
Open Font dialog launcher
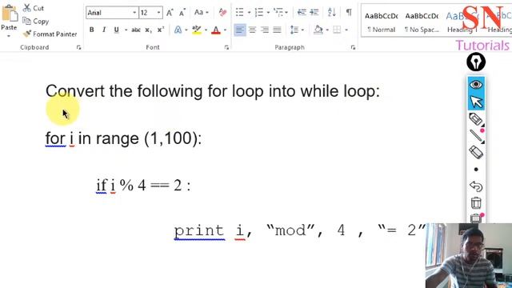[226, 48]
